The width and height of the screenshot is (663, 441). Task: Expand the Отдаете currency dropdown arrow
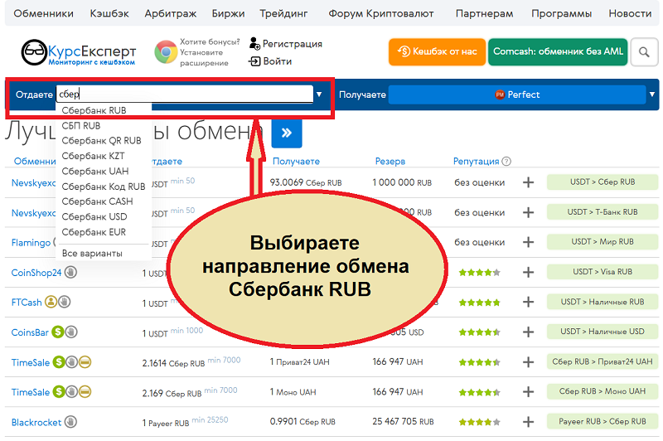(319, 94)
